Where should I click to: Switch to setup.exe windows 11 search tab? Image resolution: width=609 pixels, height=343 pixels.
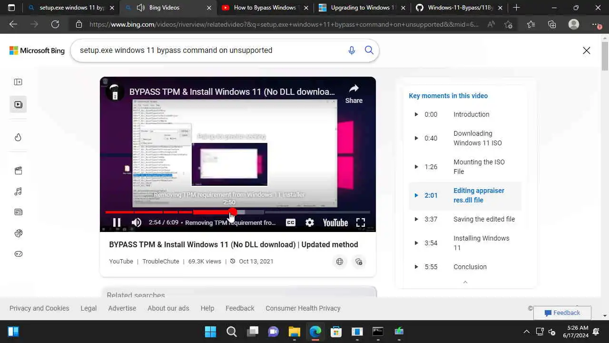[71, 8]
